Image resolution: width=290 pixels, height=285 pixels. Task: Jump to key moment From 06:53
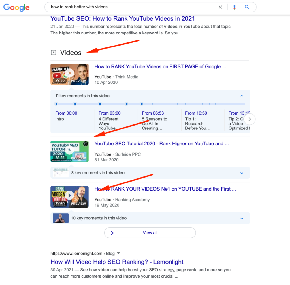coord(153,113)
